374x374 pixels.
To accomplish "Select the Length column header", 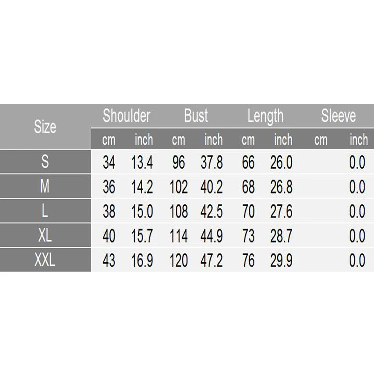I will (266, 116).
